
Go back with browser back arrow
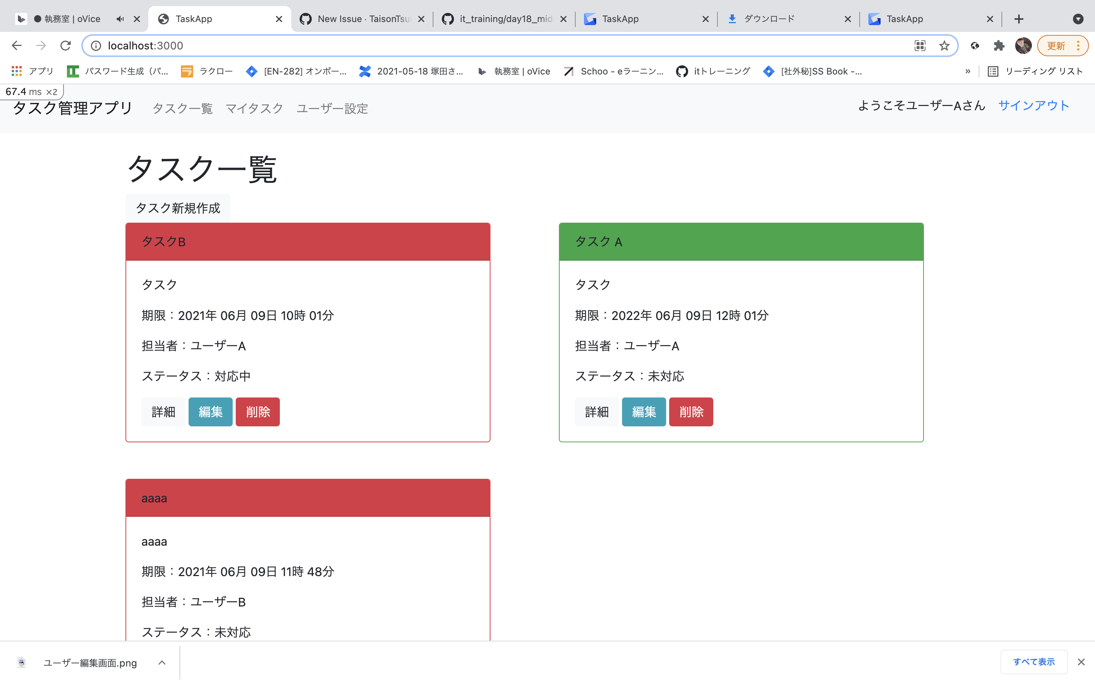pyautogui.click(x=17, y=46)
